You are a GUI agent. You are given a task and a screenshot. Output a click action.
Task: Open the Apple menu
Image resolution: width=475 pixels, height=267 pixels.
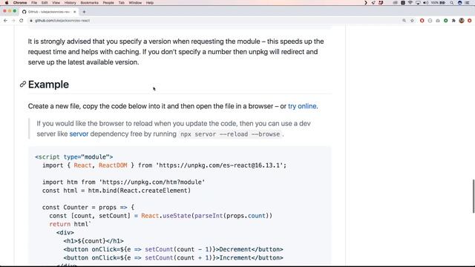(x=7, y=3)
